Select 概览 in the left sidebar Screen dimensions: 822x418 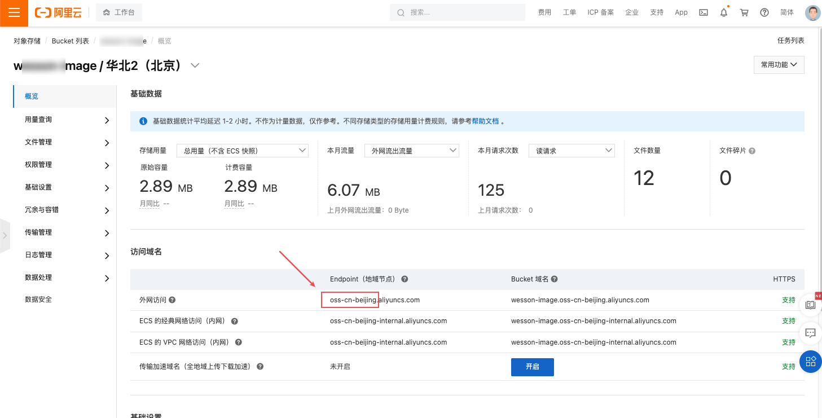pos(32,96)
